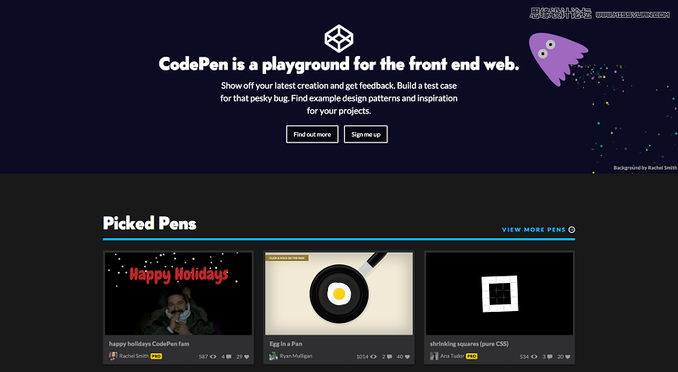678x372 pixels.
Task: Click the Background by Rachel Smith credit
Action: point(645,168)
